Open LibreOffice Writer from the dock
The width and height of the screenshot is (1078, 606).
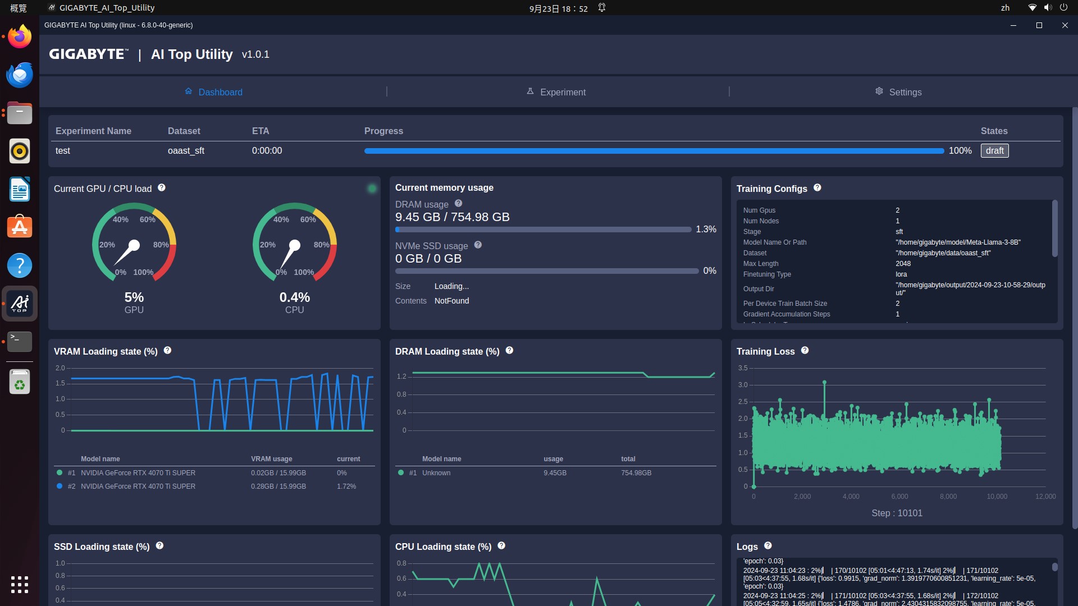pyautogui.click(x=20, y=190)
